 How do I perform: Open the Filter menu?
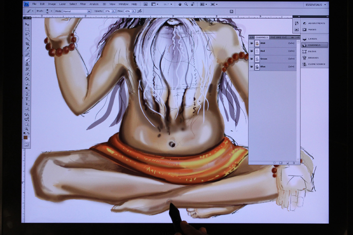point(83,4)
